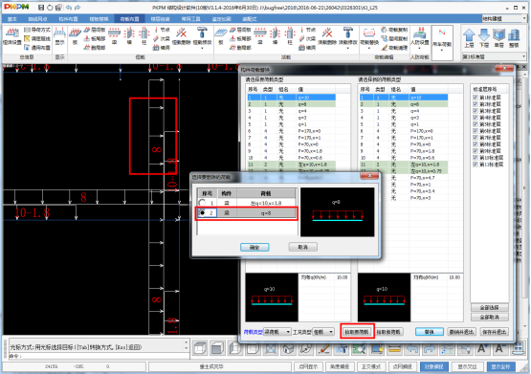
Task: Select radio button for row 2 q=8
Action: (202, 213)
